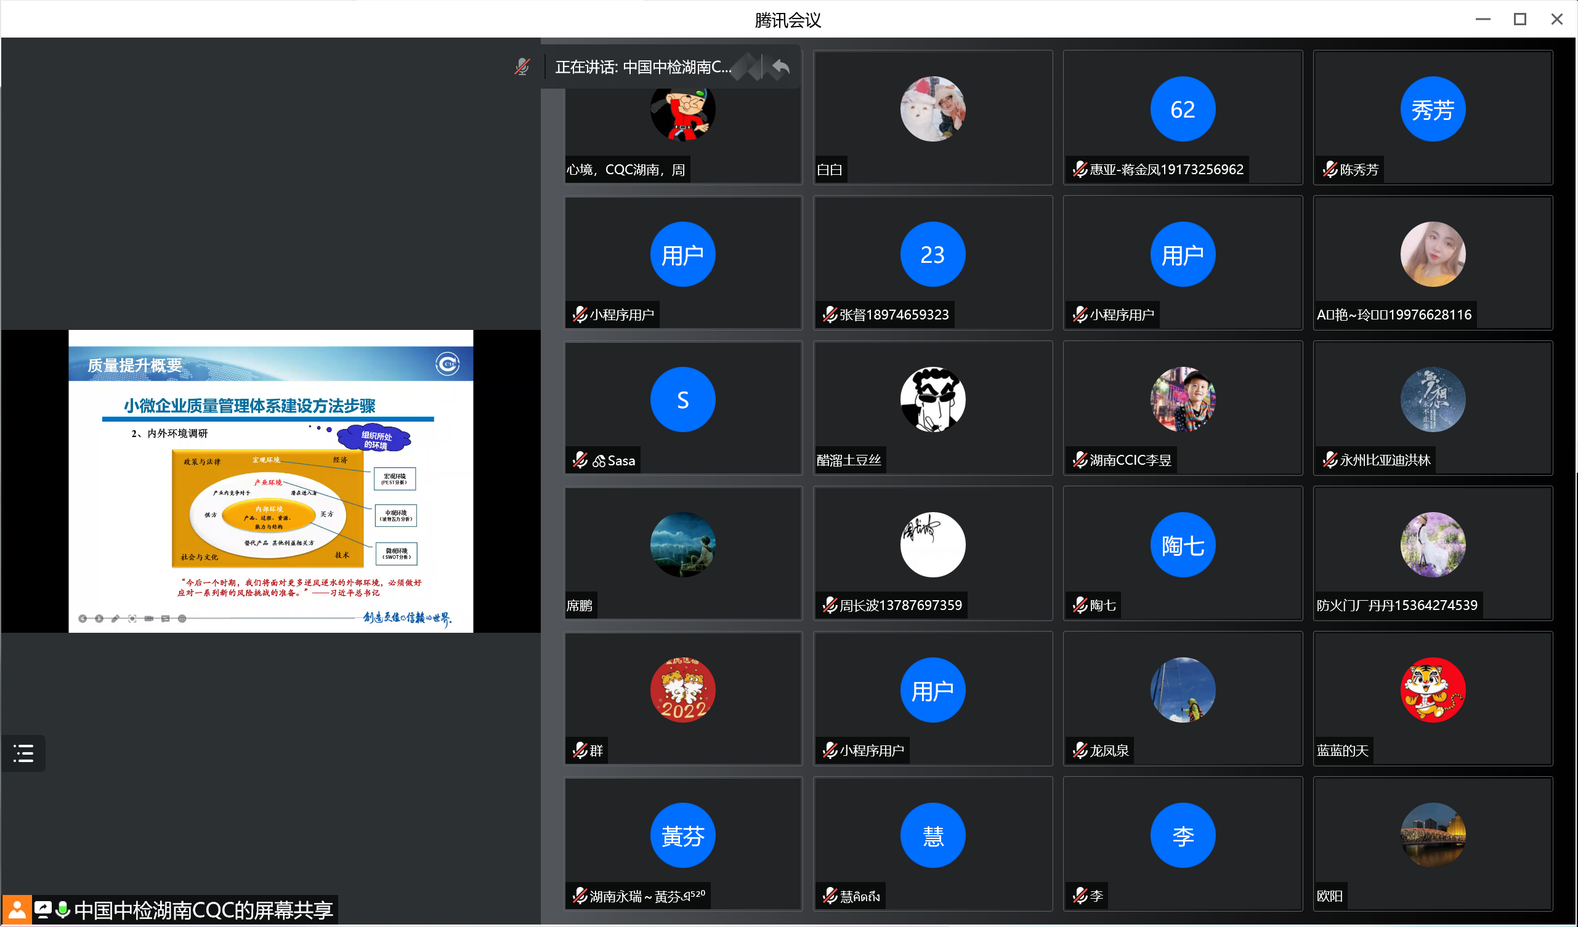Select the 黄芬 blue avatar circle
The image size is (1578, 927).
[683, 835]
